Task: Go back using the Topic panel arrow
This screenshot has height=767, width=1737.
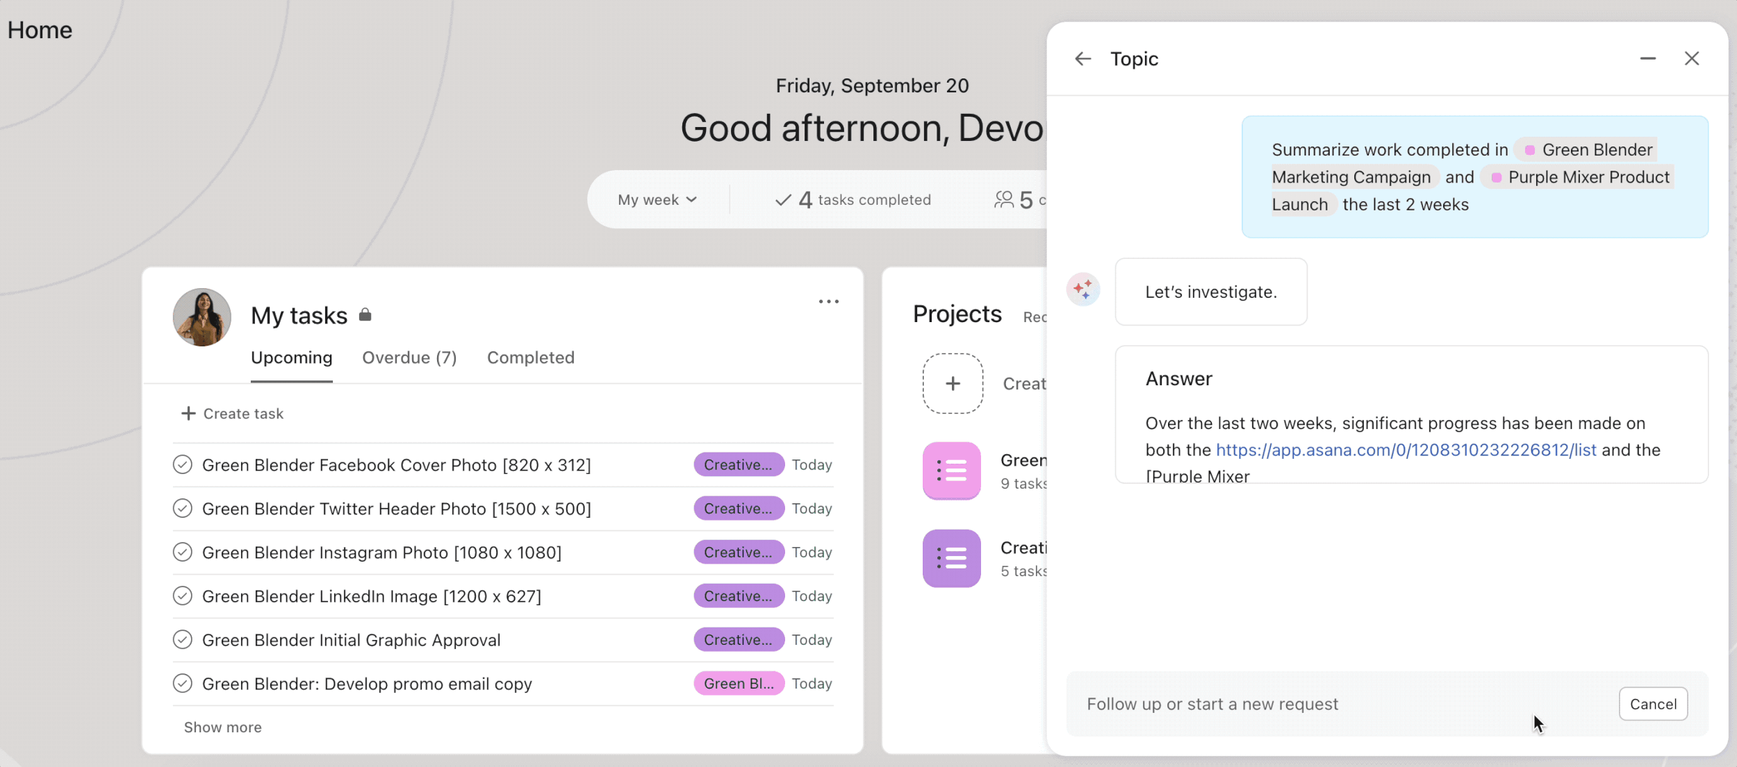Action: point(1082,59)
